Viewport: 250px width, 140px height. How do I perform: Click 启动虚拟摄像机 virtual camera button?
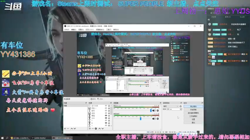(193, 113)
